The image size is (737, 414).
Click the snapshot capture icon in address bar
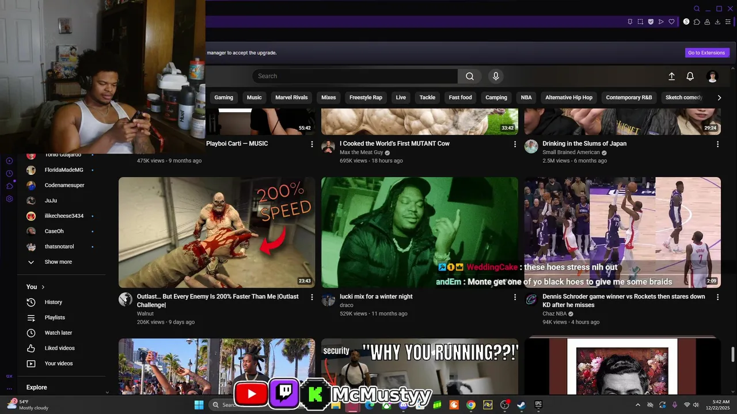[640, 22]
